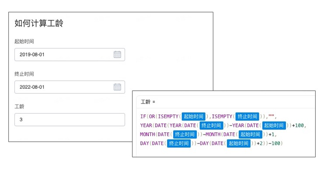324x170 pixels.
Task: Select 起始时间 tag in the MONTH line
Action: (x=250, y=135)
